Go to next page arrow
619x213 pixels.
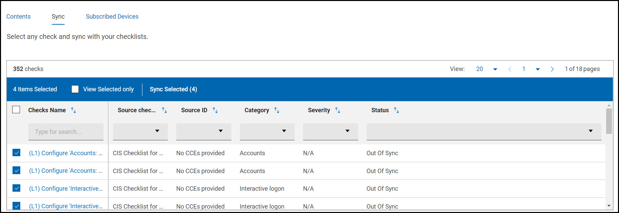[x=552, y=69]
